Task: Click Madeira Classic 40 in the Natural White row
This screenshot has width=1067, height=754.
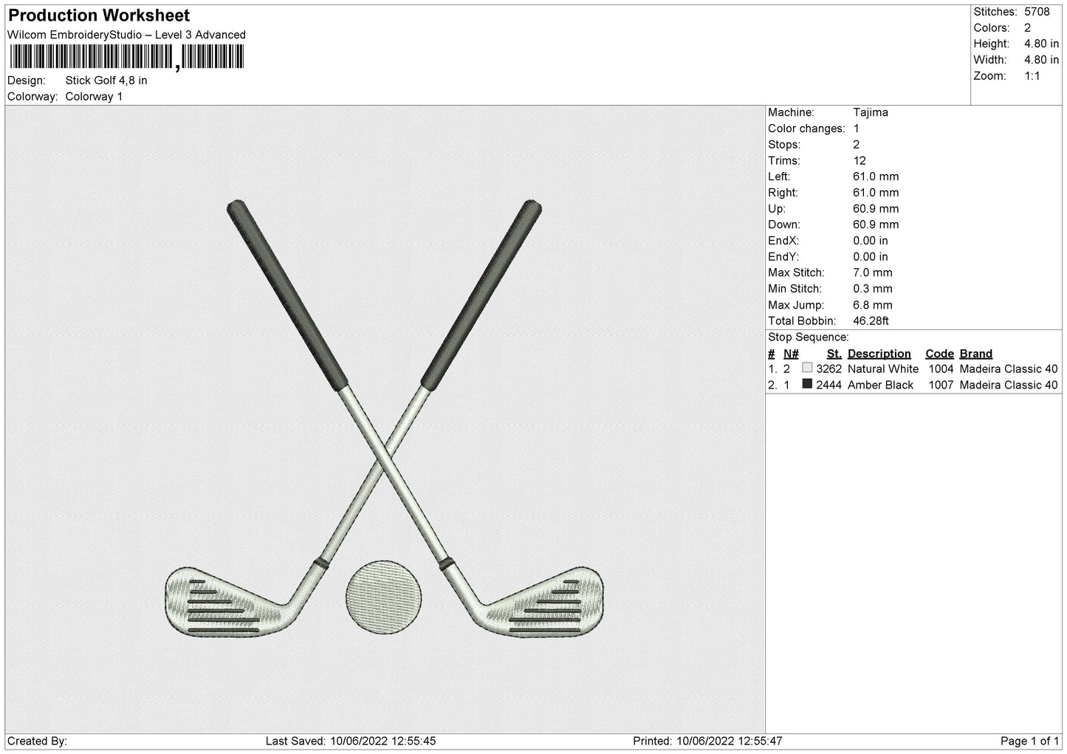Action: pyautogui.click(x=1009, y=369)
